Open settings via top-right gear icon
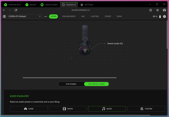Screen dimensions: 169x117 (x=158, y=10)
